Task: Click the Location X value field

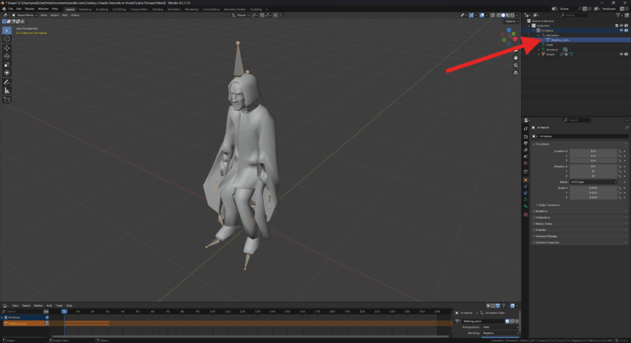Action: coord(592,151)
